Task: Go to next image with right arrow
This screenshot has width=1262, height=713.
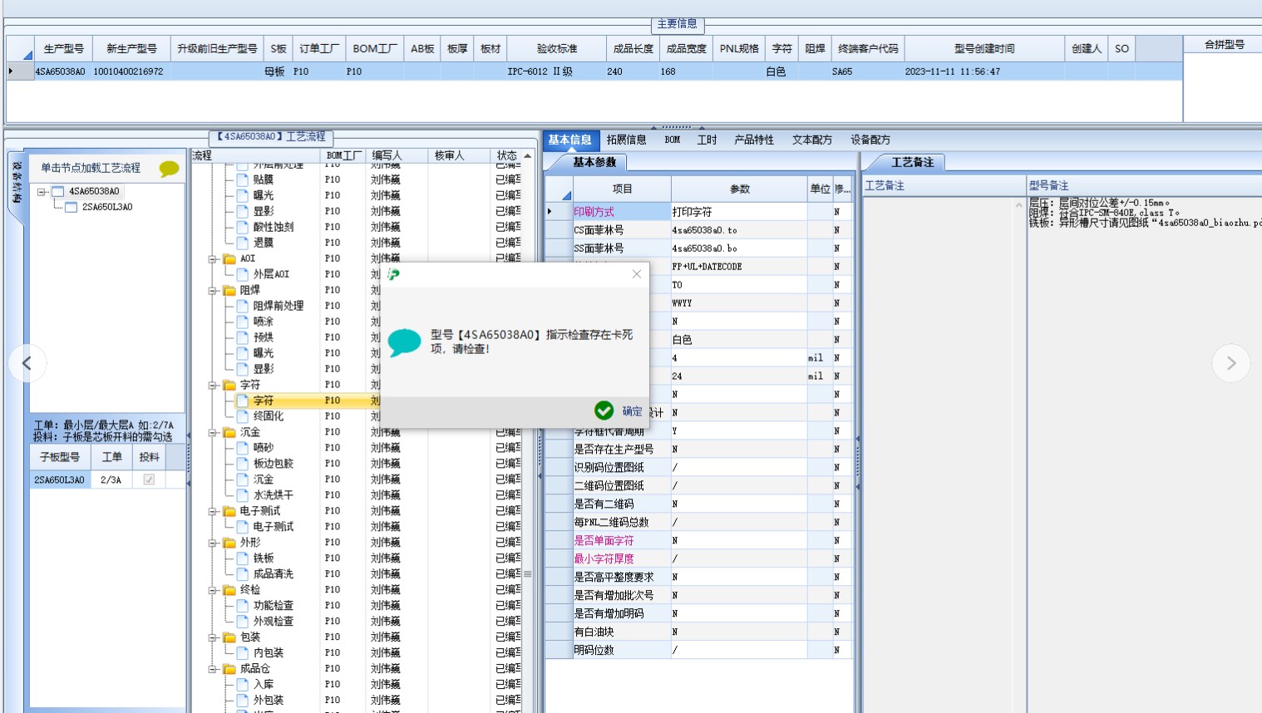Action: point(1231,363)
